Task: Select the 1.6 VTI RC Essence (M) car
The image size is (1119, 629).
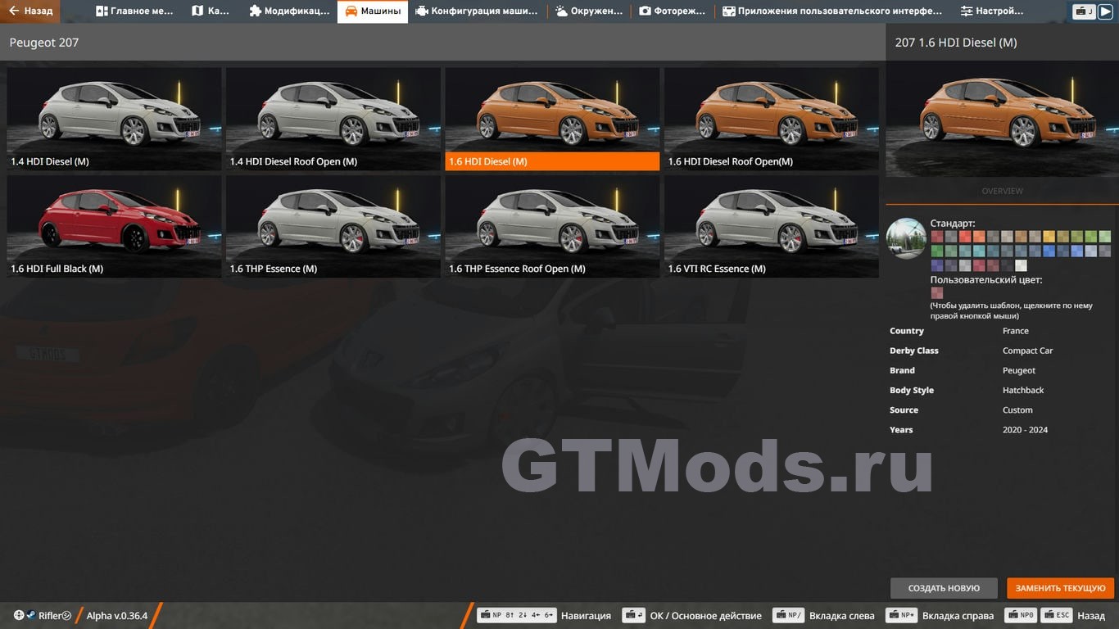Action: [x=772, y=227]
